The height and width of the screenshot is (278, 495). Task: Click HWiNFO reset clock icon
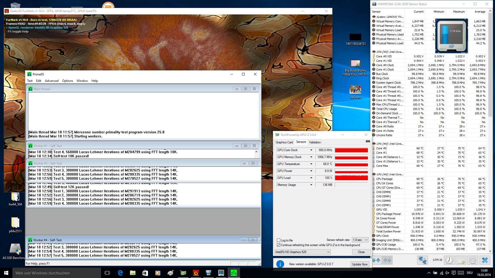pyautogui.click(x=449, y=260)
